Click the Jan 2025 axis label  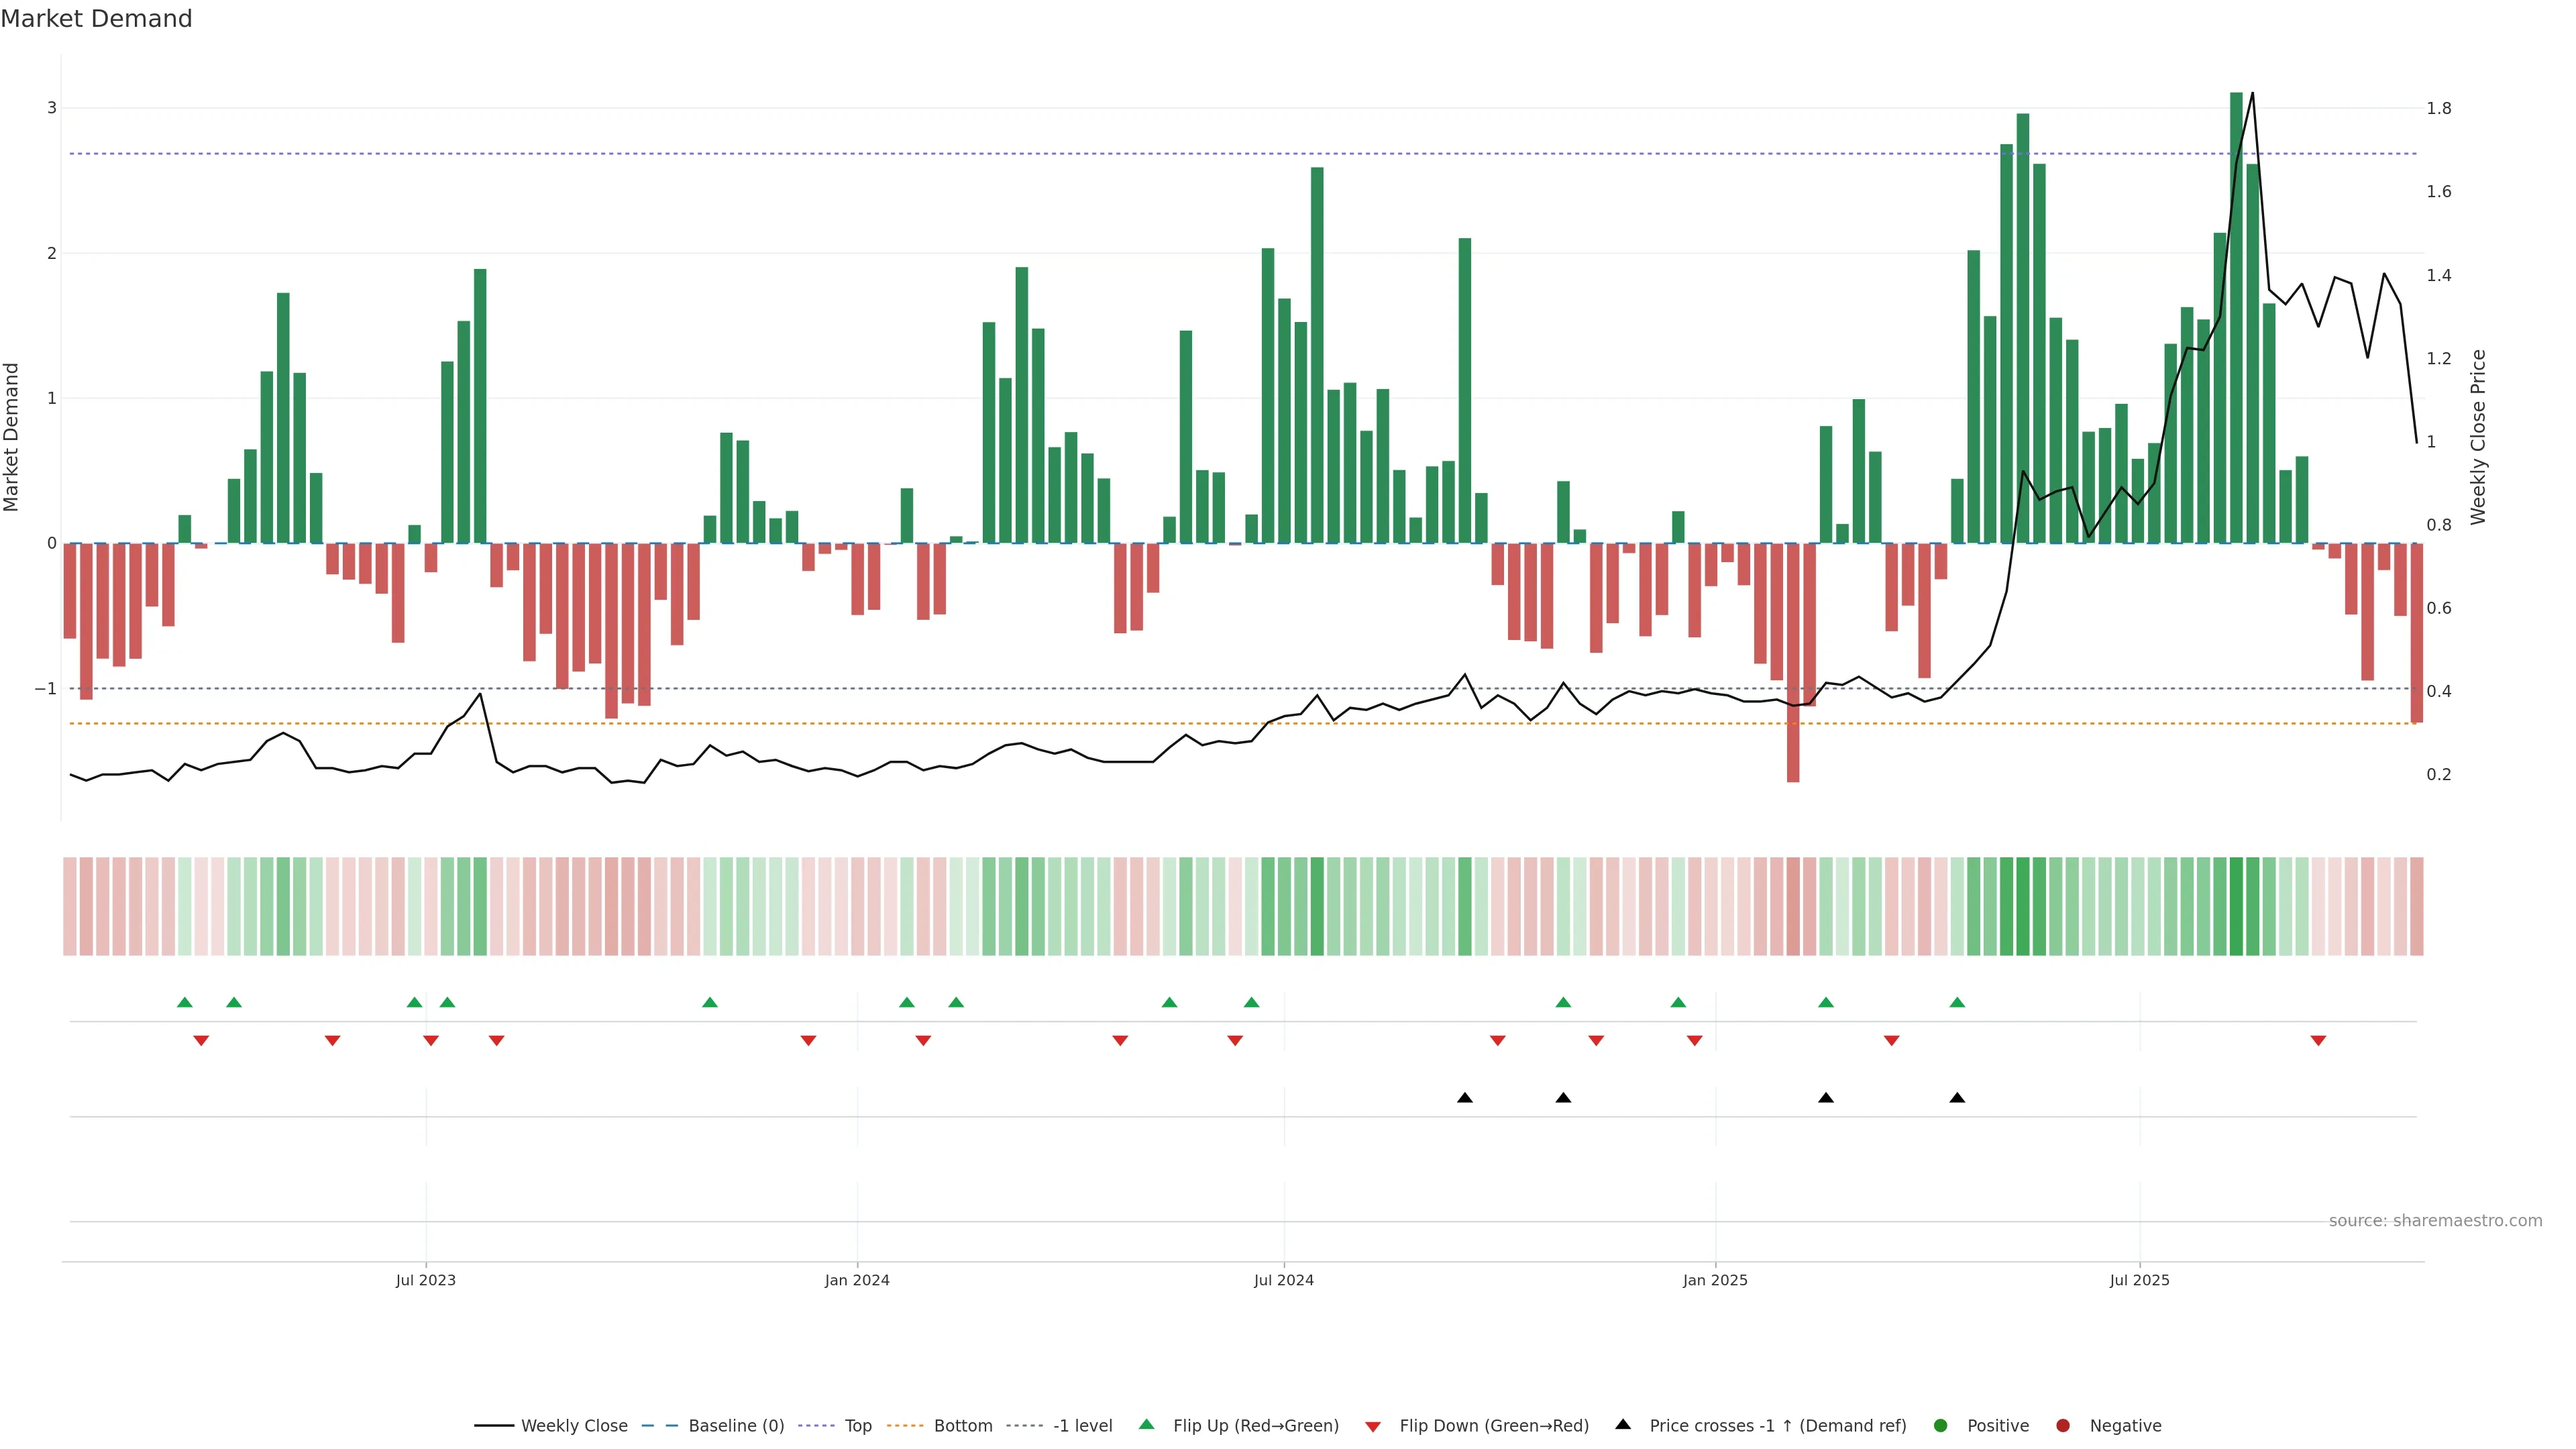(1715, 1280)
